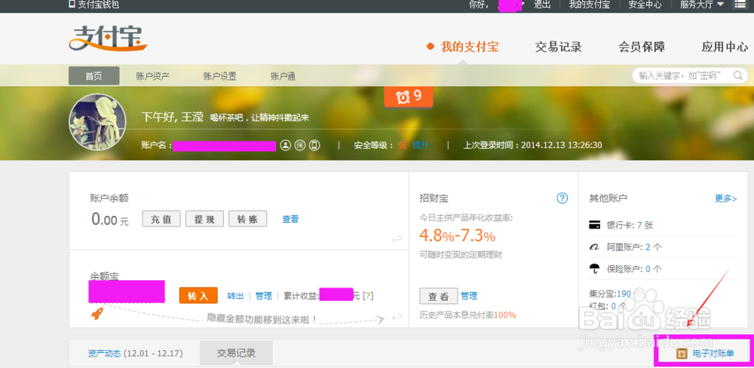
Task: Click the 4.8%-7.3% yield rate text
Action: coord(458,236)
